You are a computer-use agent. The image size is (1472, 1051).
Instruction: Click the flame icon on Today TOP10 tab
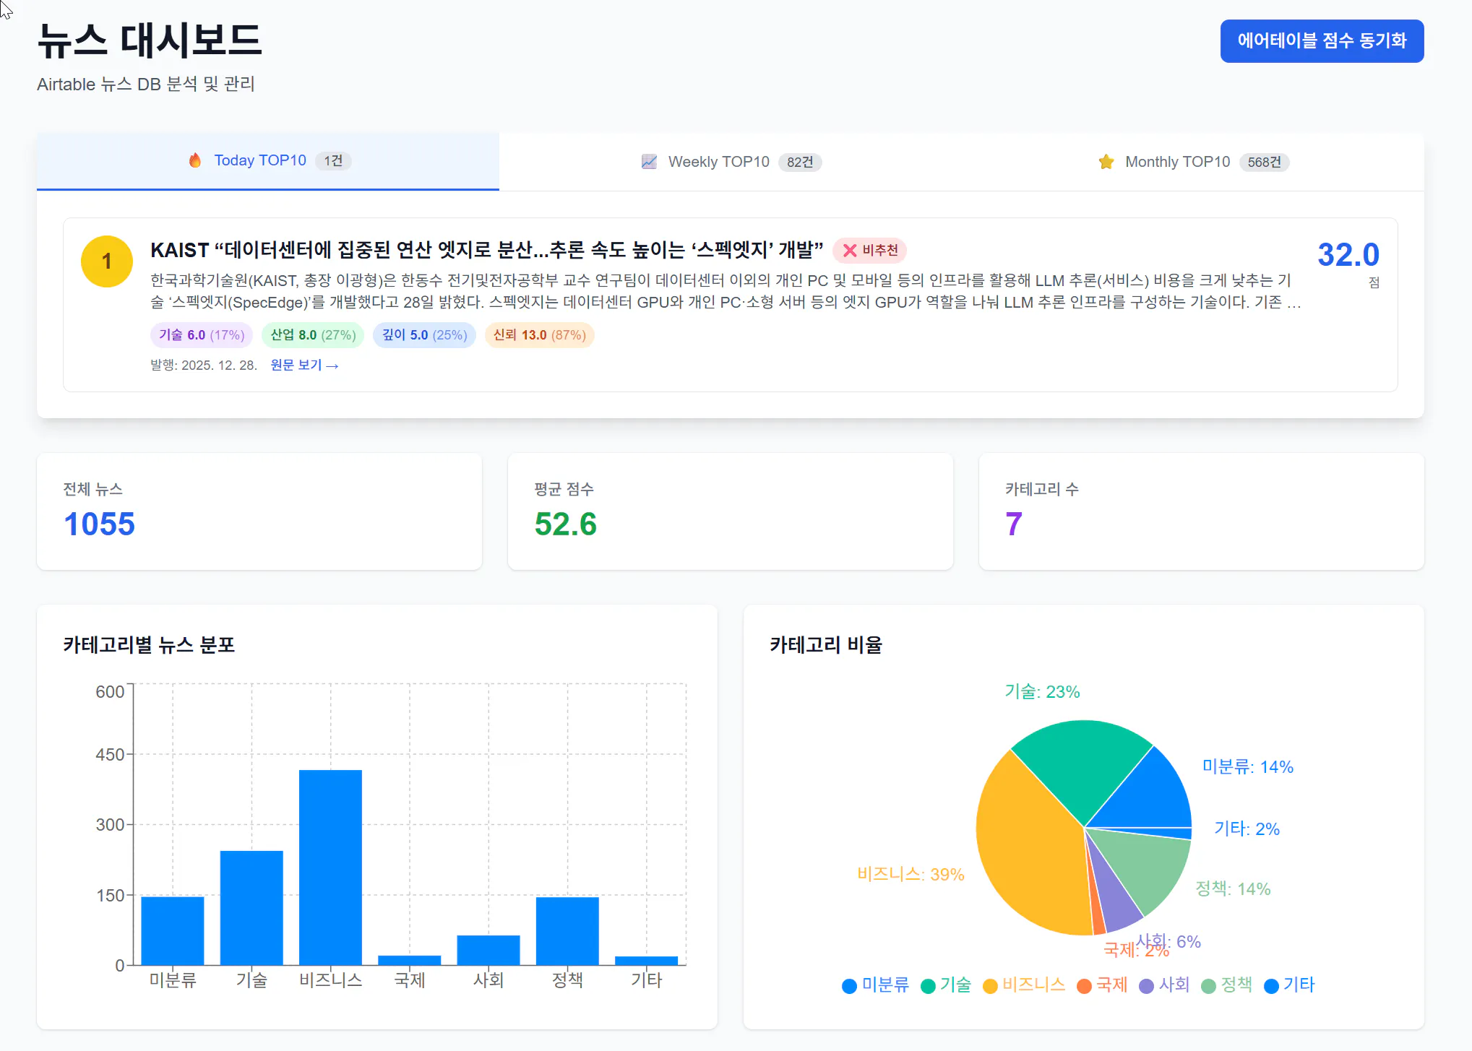coord(195,160)
